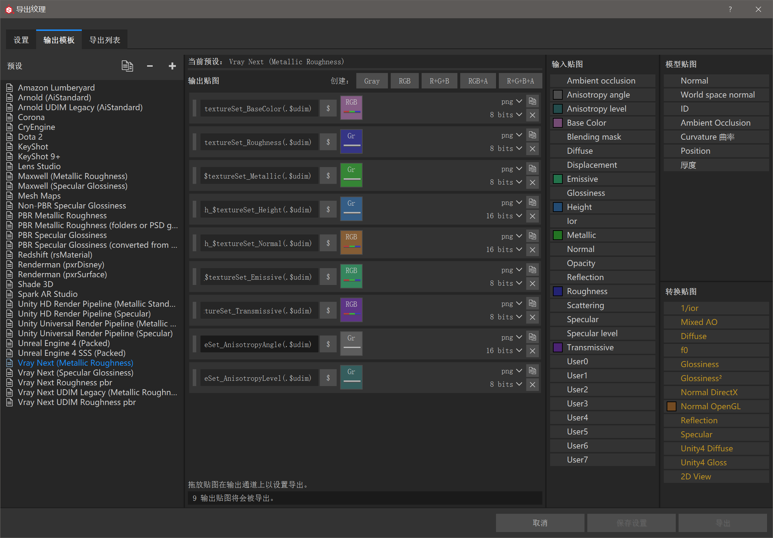Select Mixed AO converted map
This screenshot has height=538, width=773.
716,322
